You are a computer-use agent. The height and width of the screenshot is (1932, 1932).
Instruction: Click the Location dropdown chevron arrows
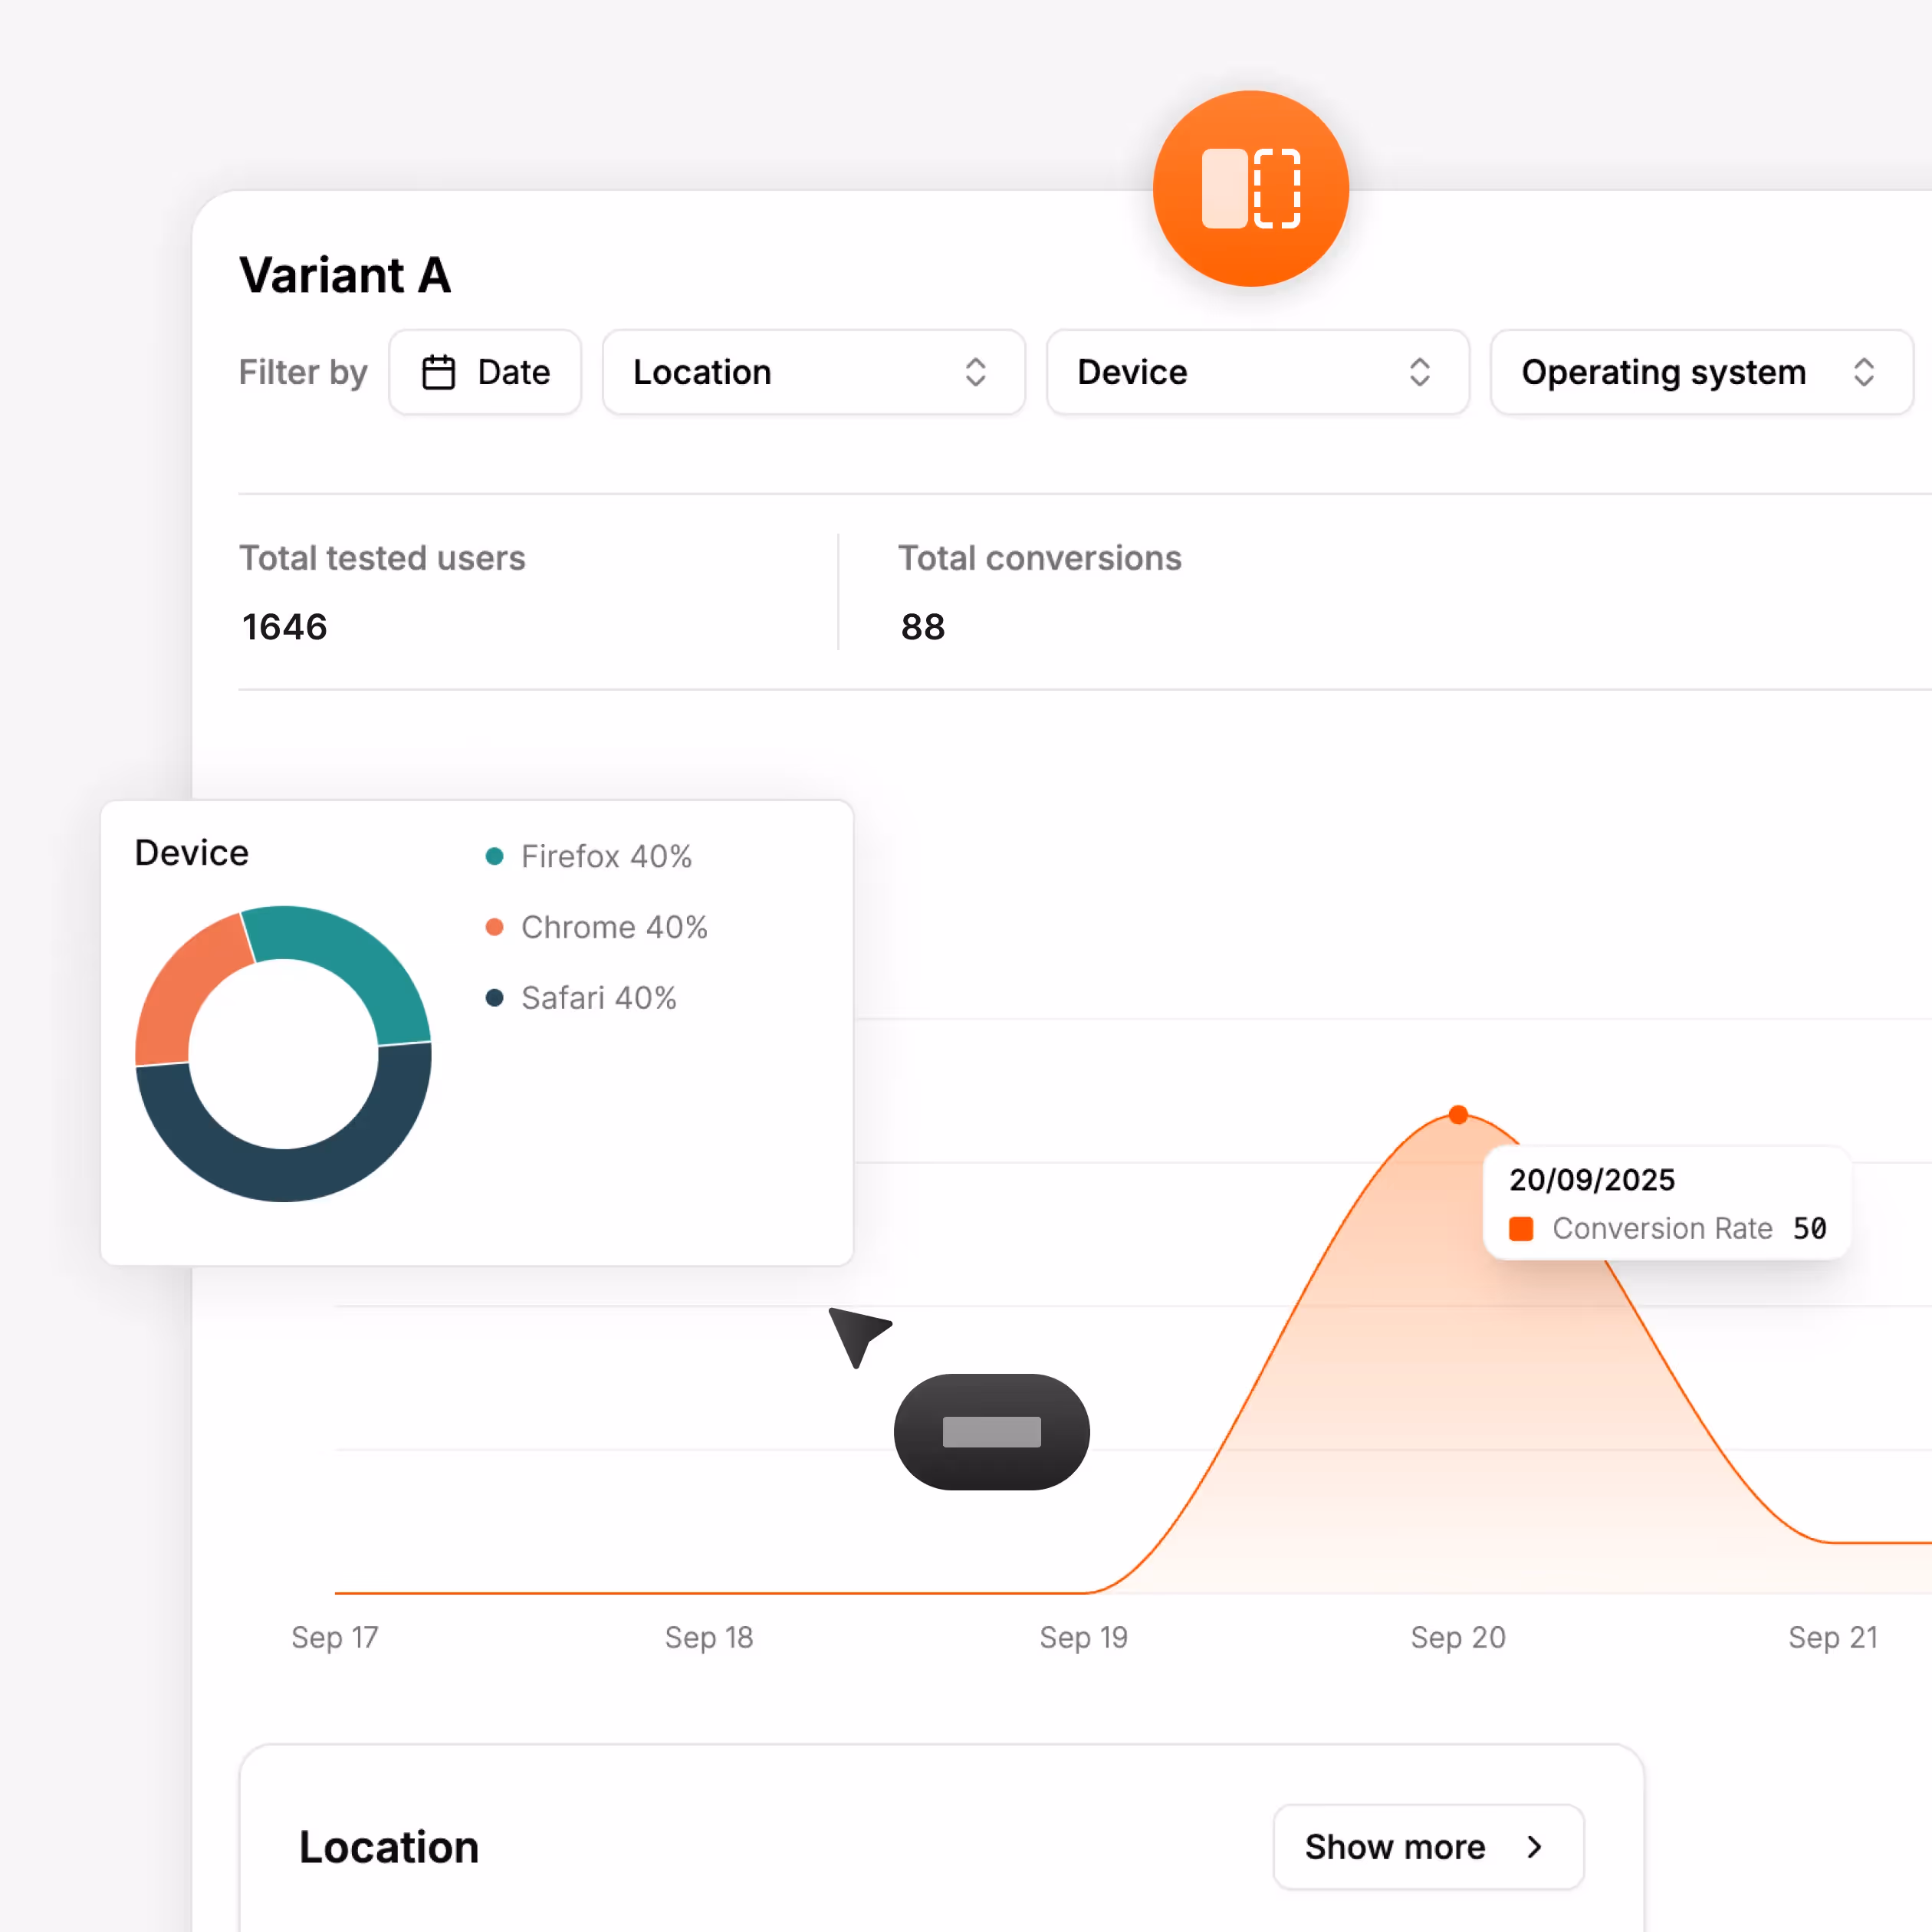point(975,372)
